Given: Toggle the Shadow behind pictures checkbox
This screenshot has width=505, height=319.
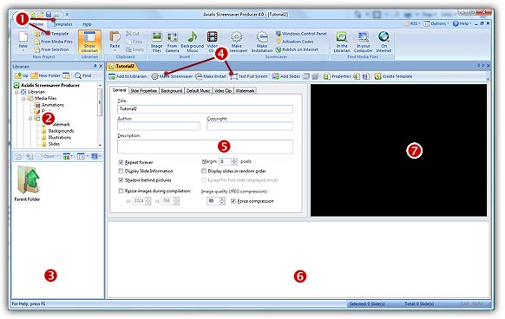Looking at the screenshot, I should pyautogui.click(x=121, y=180).
